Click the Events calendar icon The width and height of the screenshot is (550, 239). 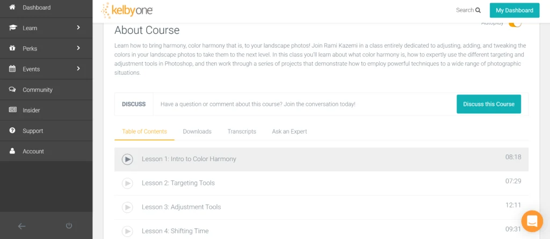pyautogui.click(x=12, y=69)
